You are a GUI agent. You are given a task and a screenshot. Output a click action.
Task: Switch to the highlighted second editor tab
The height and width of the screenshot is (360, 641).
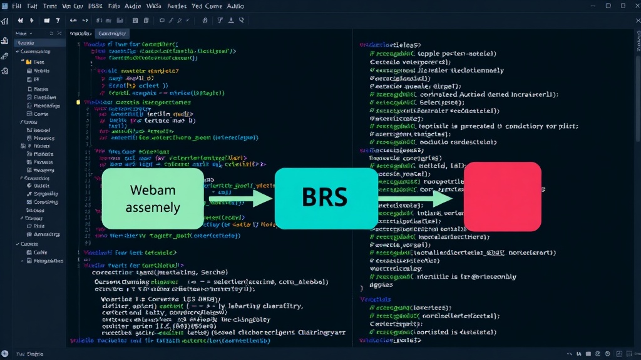click(111, 34)
